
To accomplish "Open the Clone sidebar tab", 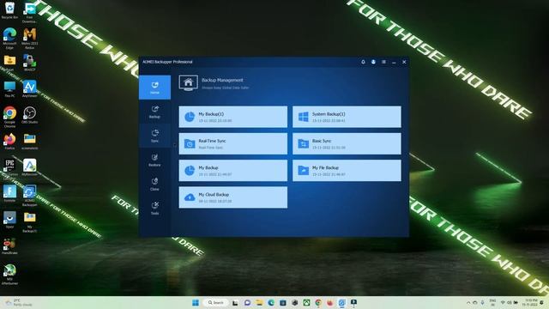I will 154,185.
